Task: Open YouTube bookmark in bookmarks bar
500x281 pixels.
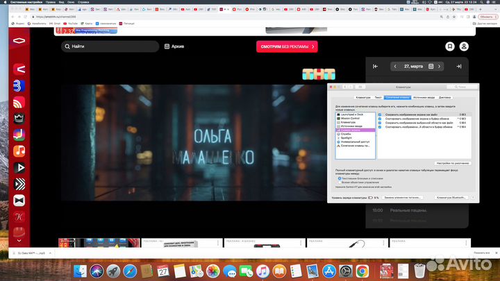Action: pyautogui.click(x=71, y=24)
